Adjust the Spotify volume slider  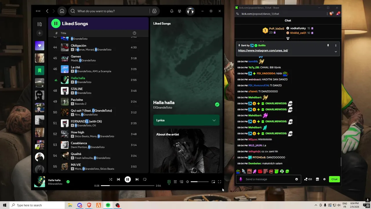[x=199, y=182]
